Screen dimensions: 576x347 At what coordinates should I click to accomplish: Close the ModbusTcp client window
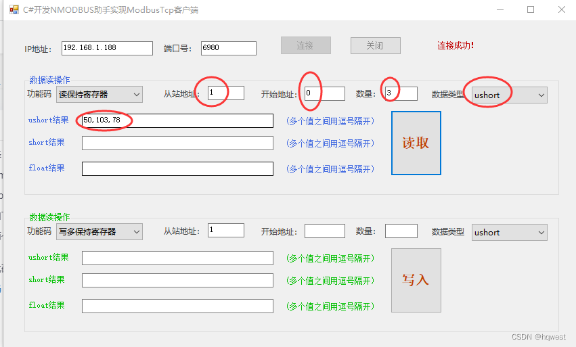[x=562, y=9]
